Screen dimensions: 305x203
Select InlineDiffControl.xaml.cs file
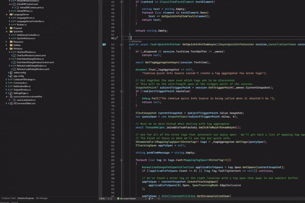(x=32, y=8)
